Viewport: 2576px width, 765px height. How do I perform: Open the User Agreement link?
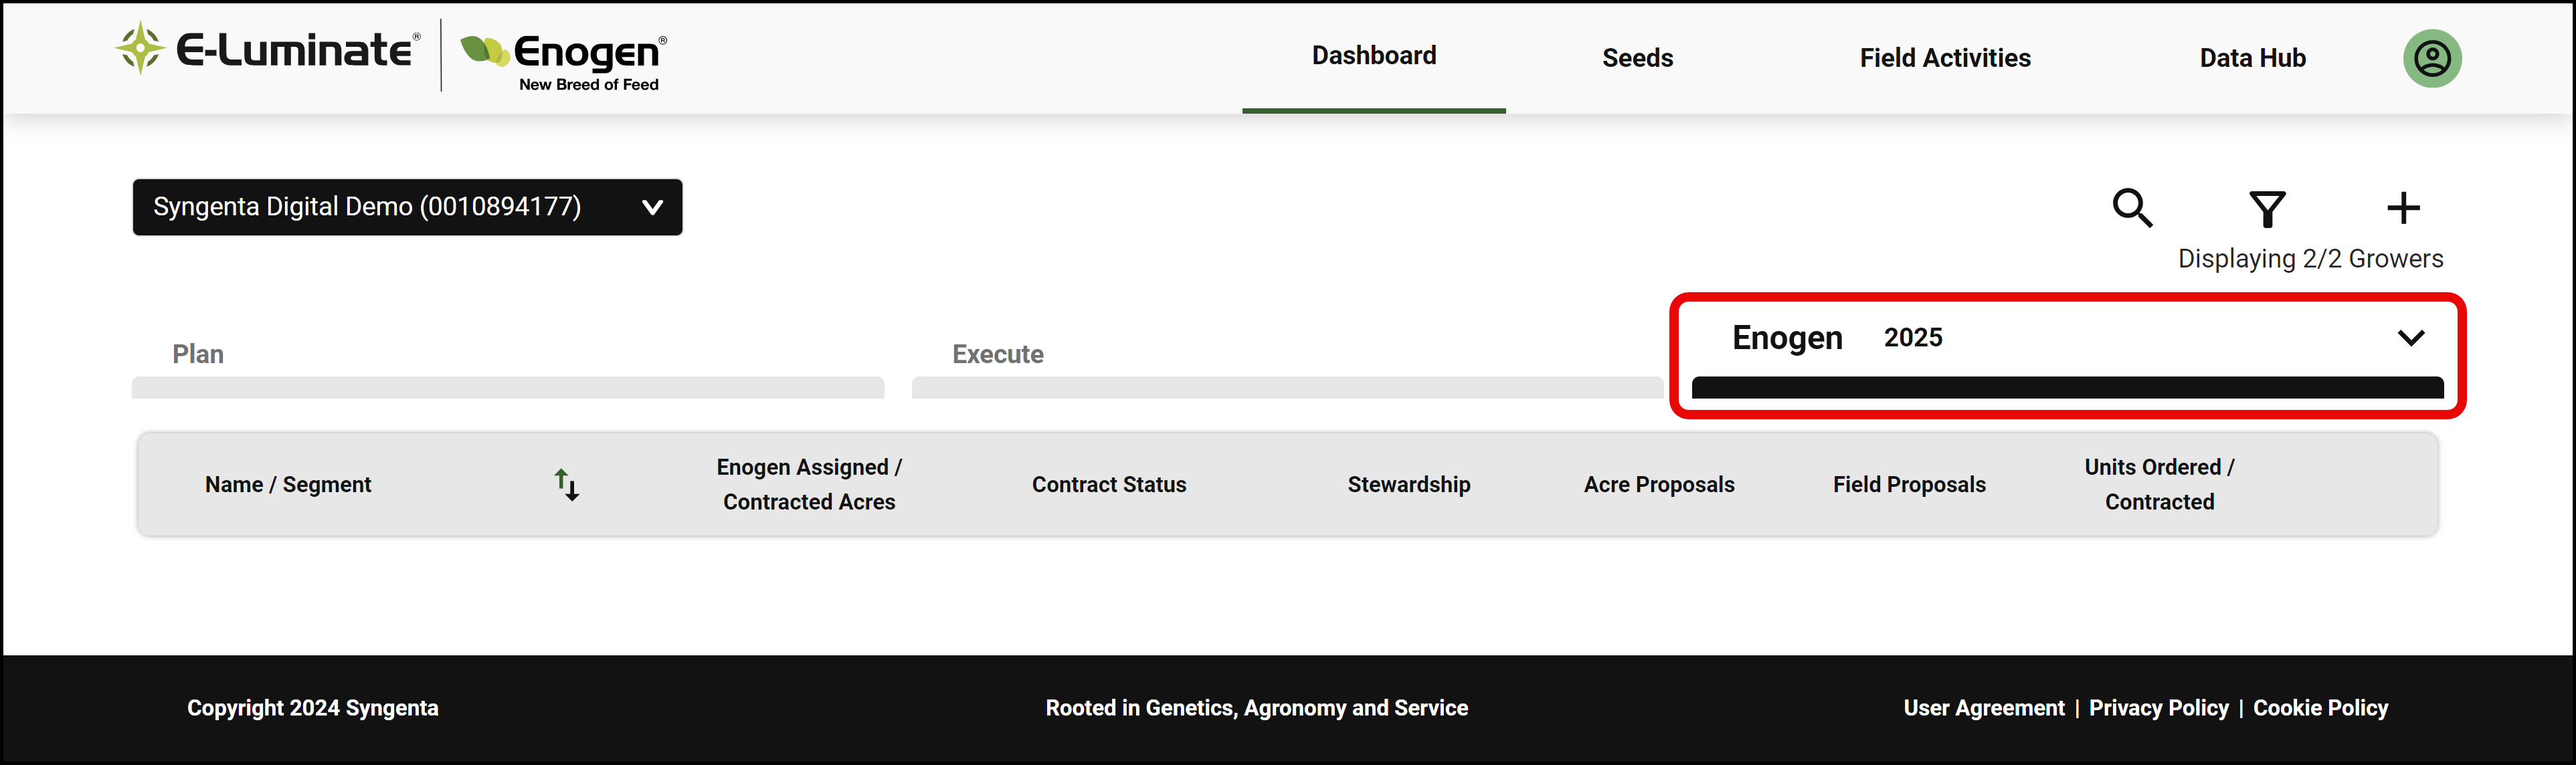(1983, 708)
